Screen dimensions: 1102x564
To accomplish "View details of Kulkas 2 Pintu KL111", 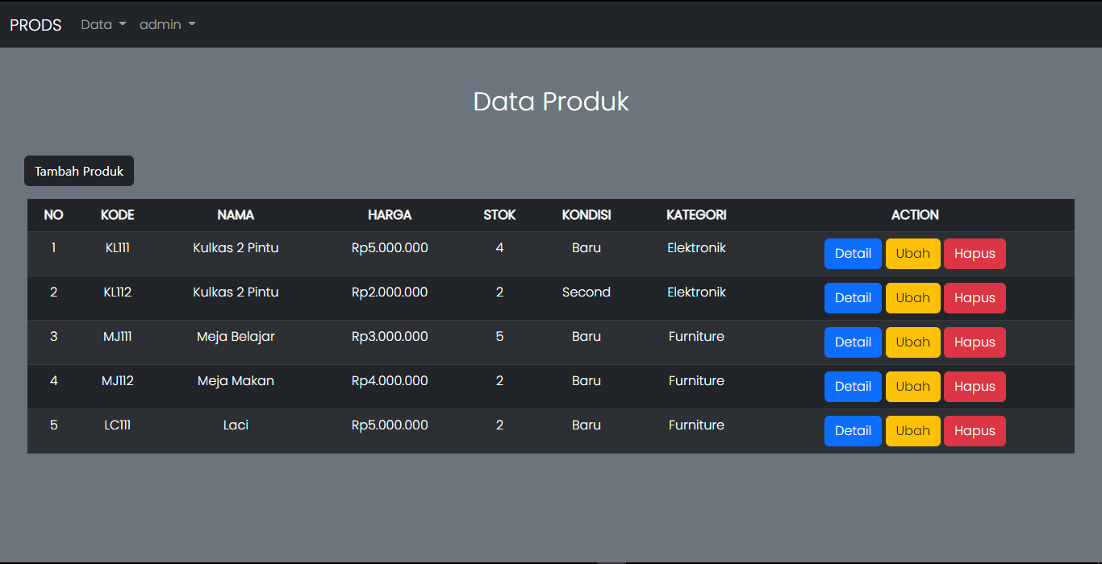I will 853,253.
